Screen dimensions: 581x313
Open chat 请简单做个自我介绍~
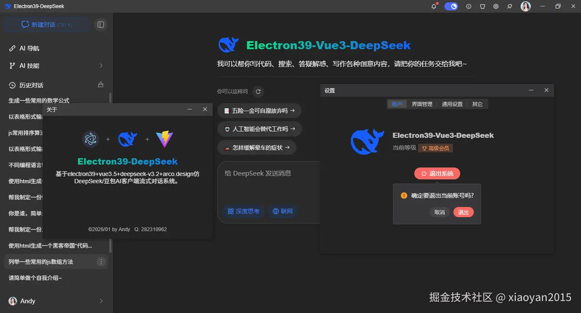pos(35,278)
